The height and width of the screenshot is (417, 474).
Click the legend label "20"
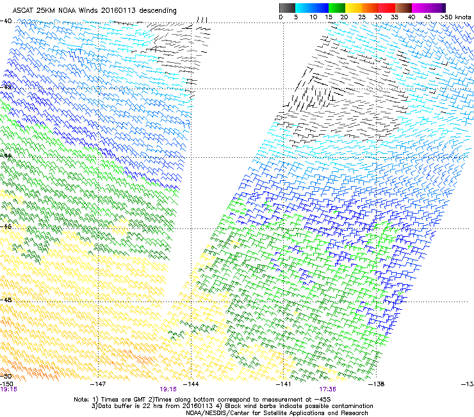[x=345, y=17]
